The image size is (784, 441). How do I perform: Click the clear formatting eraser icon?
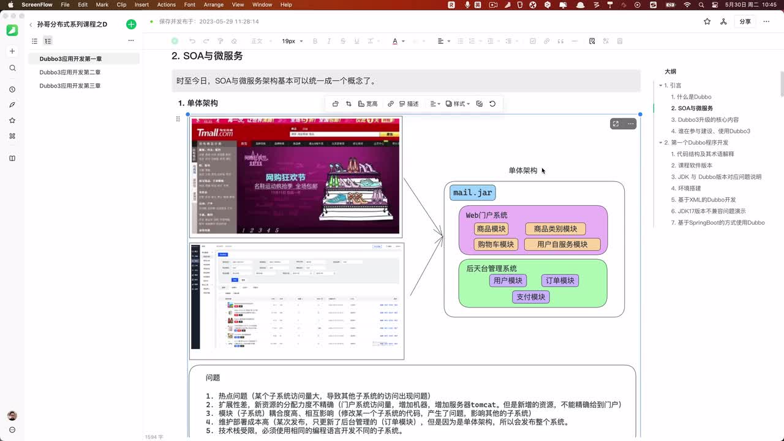(235, 41)
